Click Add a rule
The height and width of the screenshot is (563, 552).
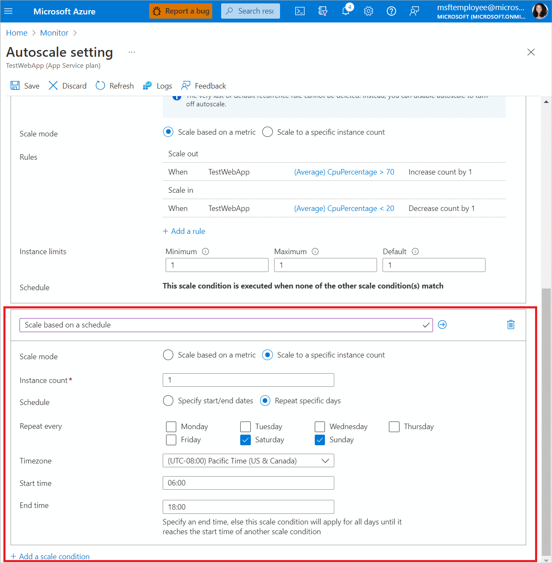pyautogui.click(x=184, y=231)
